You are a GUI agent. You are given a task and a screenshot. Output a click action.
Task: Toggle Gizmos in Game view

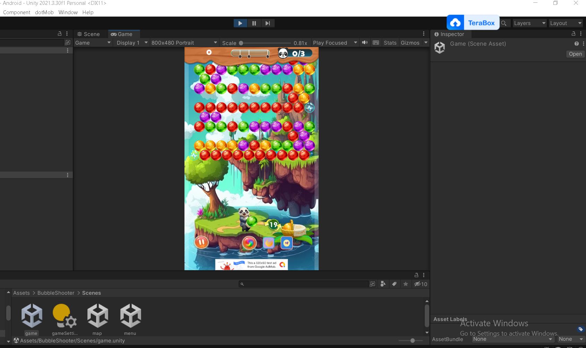(410, 43)
